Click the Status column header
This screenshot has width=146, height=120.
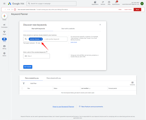(x=56, y=88)
